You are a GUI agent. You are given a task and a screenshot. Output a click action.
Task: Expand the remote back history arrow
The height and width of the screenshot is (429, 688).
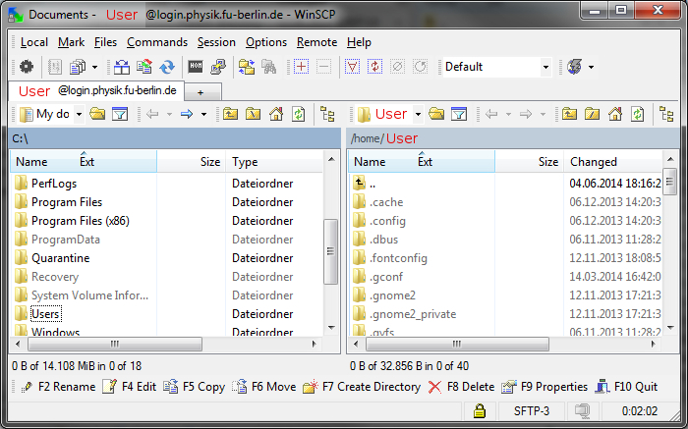508,115
